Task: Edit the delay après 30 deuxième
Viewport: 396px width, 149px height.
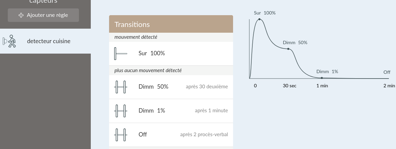Action: (x=207, y=87)
